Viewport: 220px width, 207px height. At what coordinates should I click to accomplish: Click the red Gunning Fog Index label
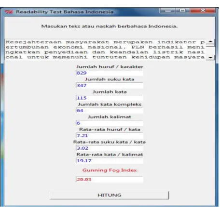[110, 170]
